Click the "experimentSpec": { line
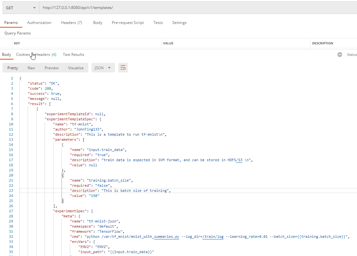Viewport: 357px width, 256px height. pyautogui.click(x=73, y=211)
